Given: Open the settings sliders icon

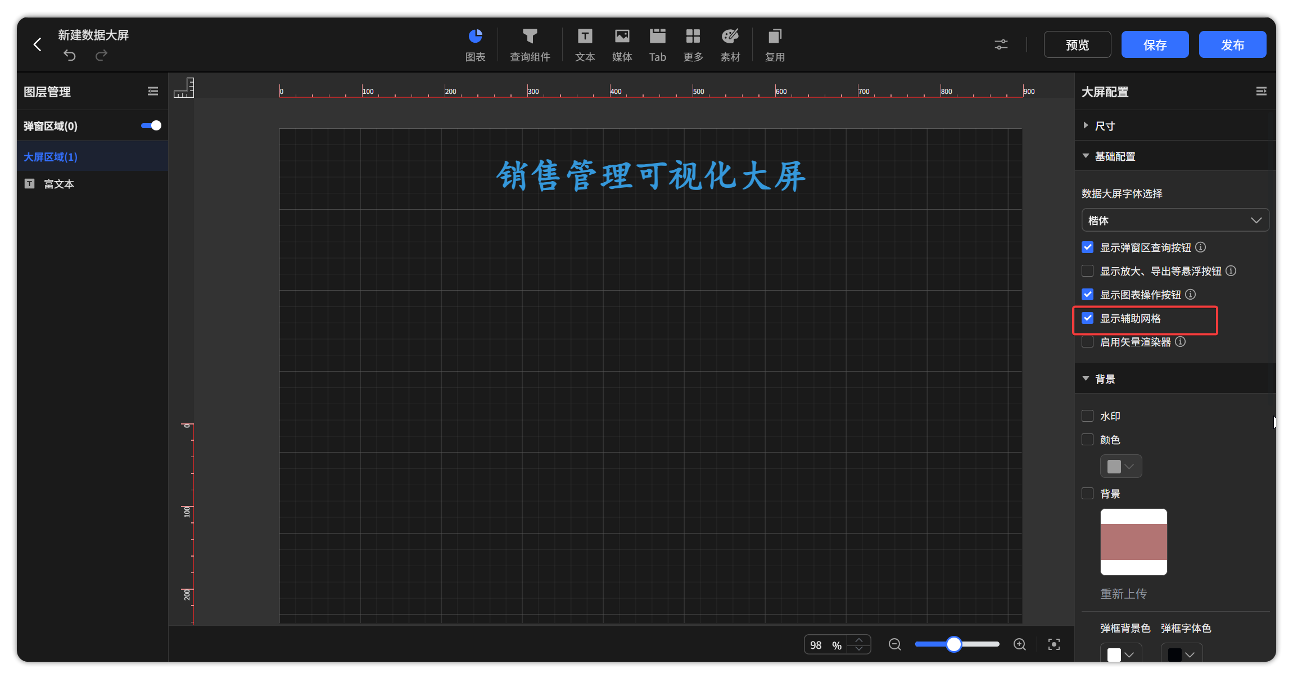Looking at the screenshot, I should (1001, 44).
